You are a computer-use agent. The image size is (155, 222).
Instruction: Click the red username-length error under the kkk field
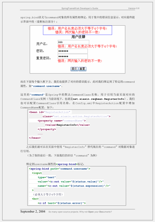click(x=88, y=46)
